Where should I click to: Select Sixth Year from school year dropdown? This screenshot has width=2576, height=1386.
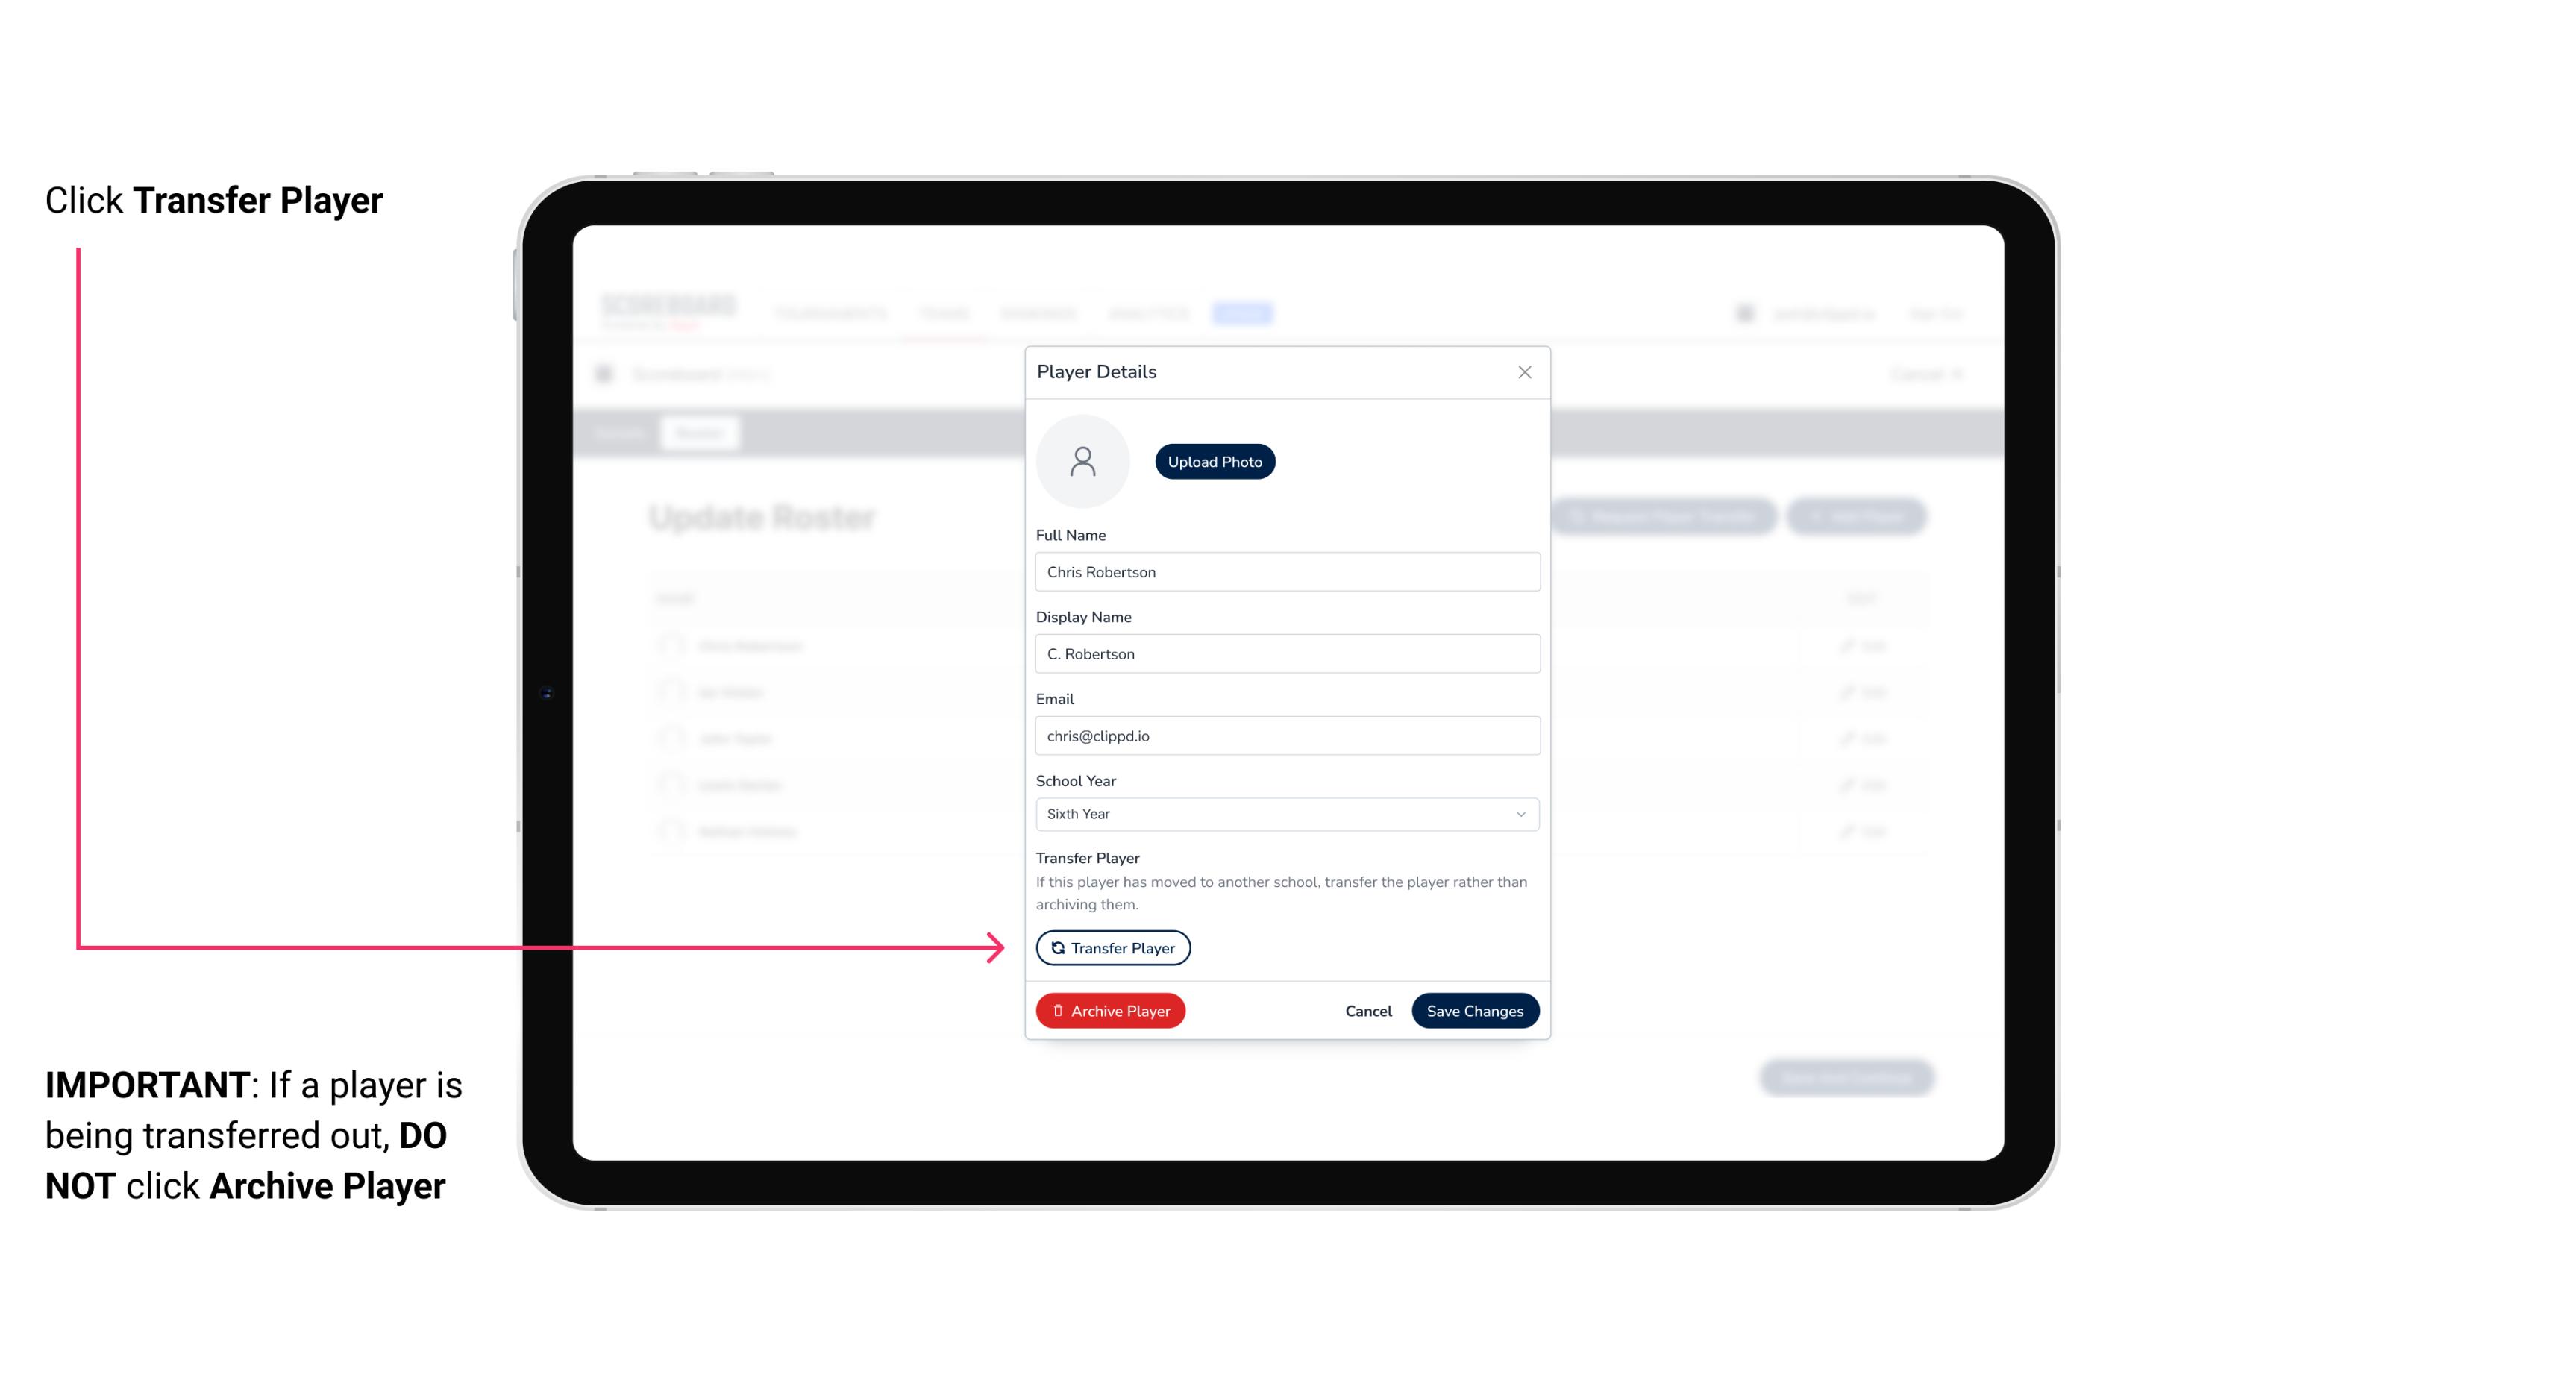click(x=1285, y=812)
